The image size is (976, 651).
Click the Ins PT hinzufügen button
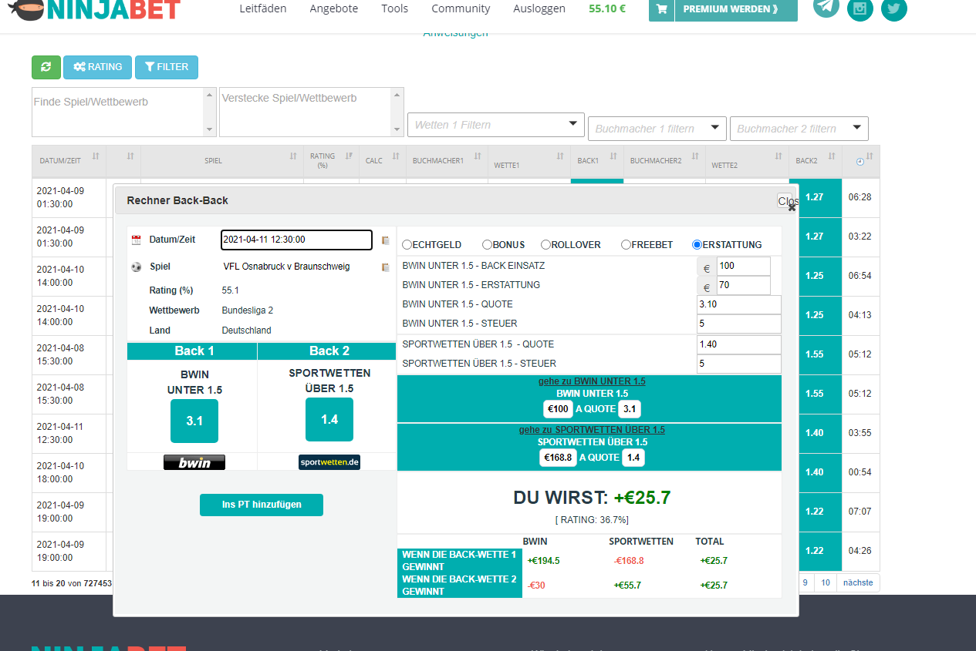coord(261,505)
